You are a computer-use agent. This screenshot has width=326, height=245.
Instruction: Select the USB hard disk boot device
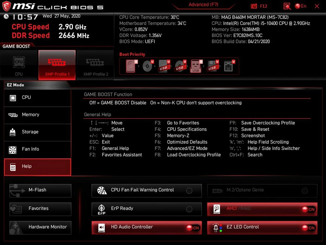click(164, 66)
